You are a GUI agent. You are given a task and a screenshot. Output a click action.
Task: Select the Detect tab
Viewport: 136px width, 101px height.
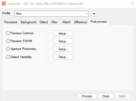point(44,22)
